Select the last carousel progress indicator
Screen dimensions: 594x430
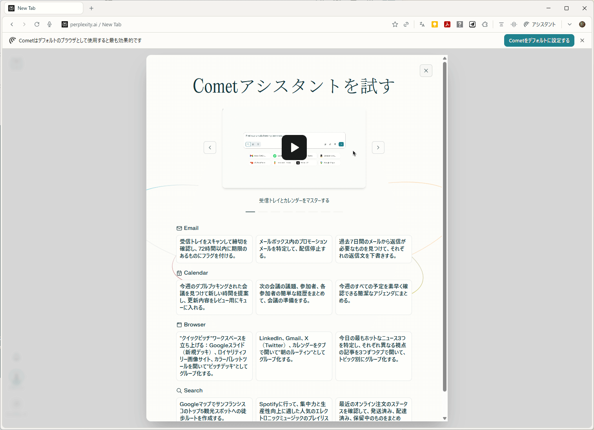(338, 212)
